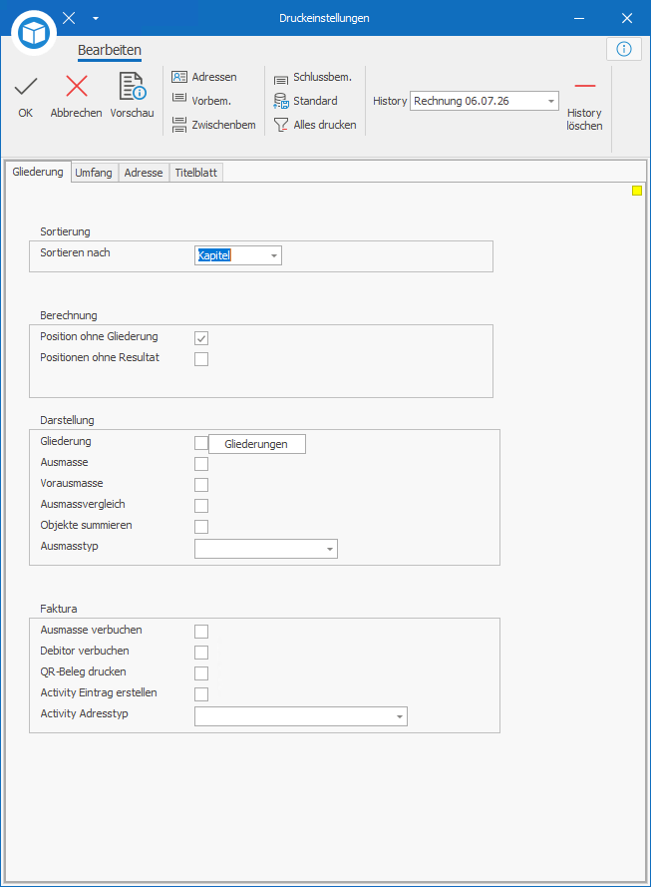Screen dimensions: 651x887
Task: Switch to the Gliederung tab
Action: tap(38, 172)
